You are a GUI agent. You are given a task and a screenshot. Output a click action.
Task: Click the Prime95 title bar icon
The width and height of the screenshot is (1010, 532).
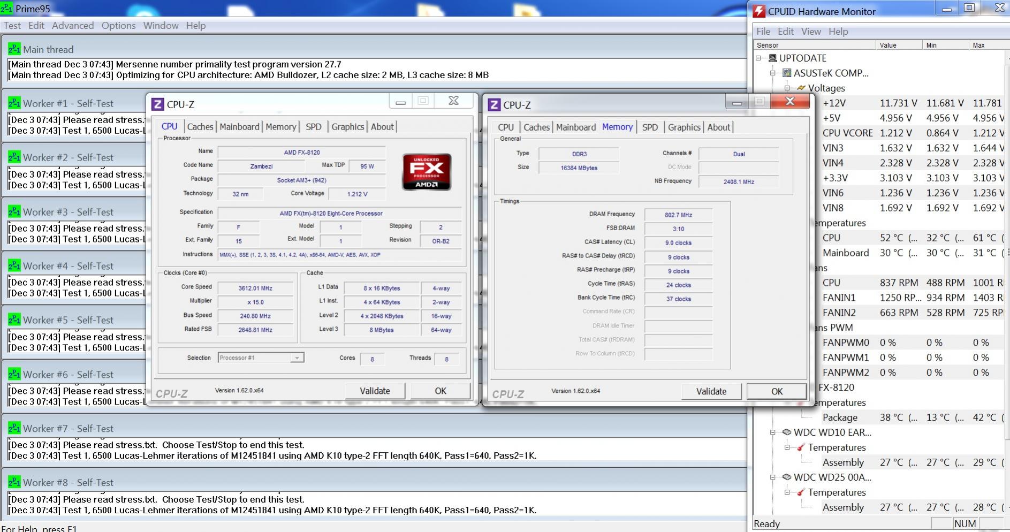tap(6, 9)
